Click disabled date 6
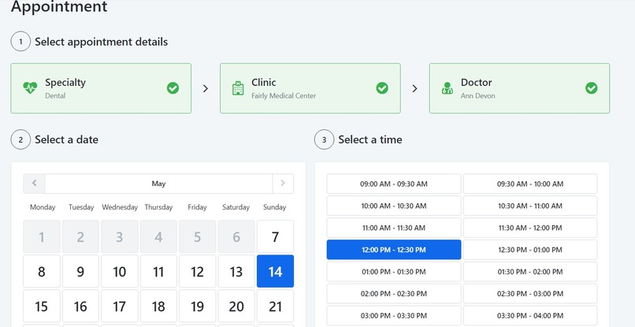The height and width of the screenshot is (327, 635). pyautogui.click(x=236, y=236)
